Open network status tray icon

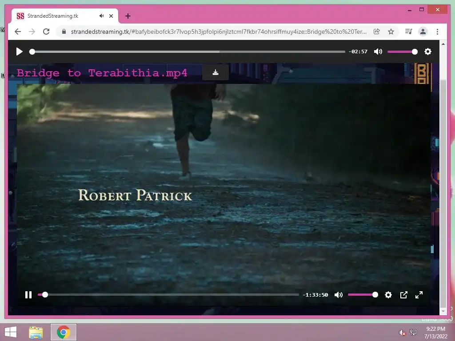point(413,333)
